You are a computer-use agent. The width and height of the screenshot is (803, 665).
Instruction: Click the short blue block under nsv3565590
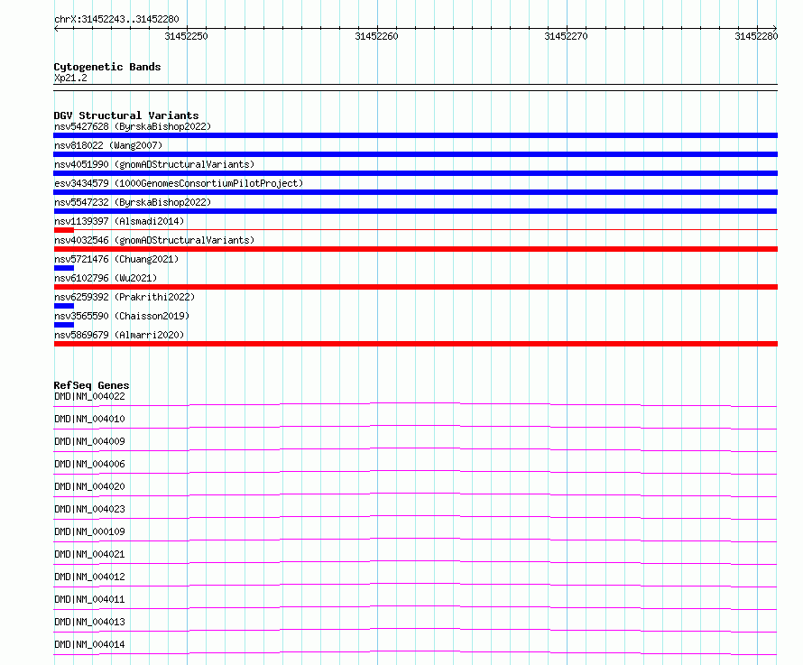click(64, 325)
